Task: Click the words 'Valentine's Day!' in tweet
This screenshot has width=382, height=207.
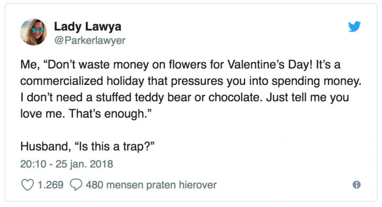Action: 270,65
